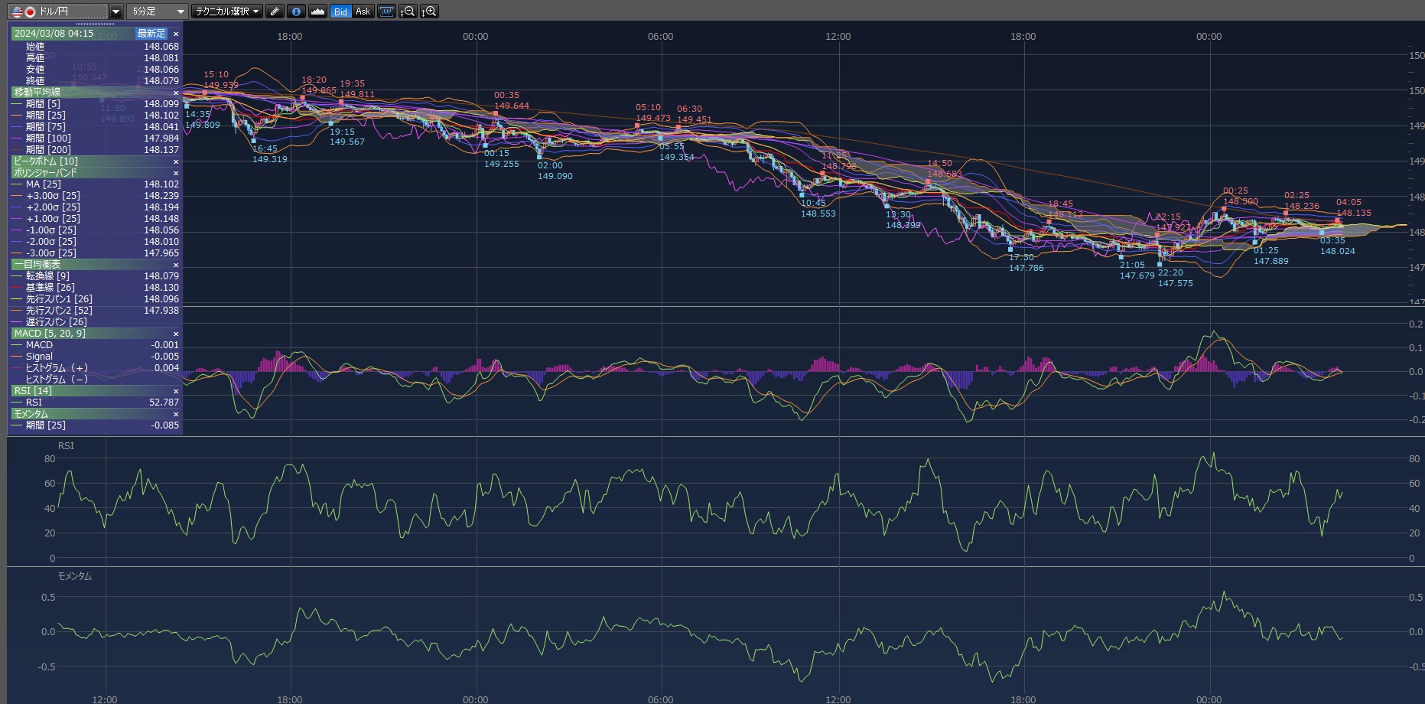Switch price display to Ask
Image resolution: width=1425 pixels, height=704 pixels.
[x=363, y=11]
